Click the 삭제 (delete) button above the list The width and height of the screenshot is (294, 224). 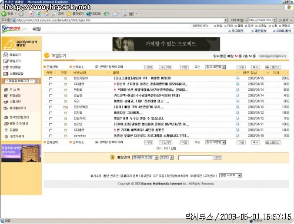(148, 67)
